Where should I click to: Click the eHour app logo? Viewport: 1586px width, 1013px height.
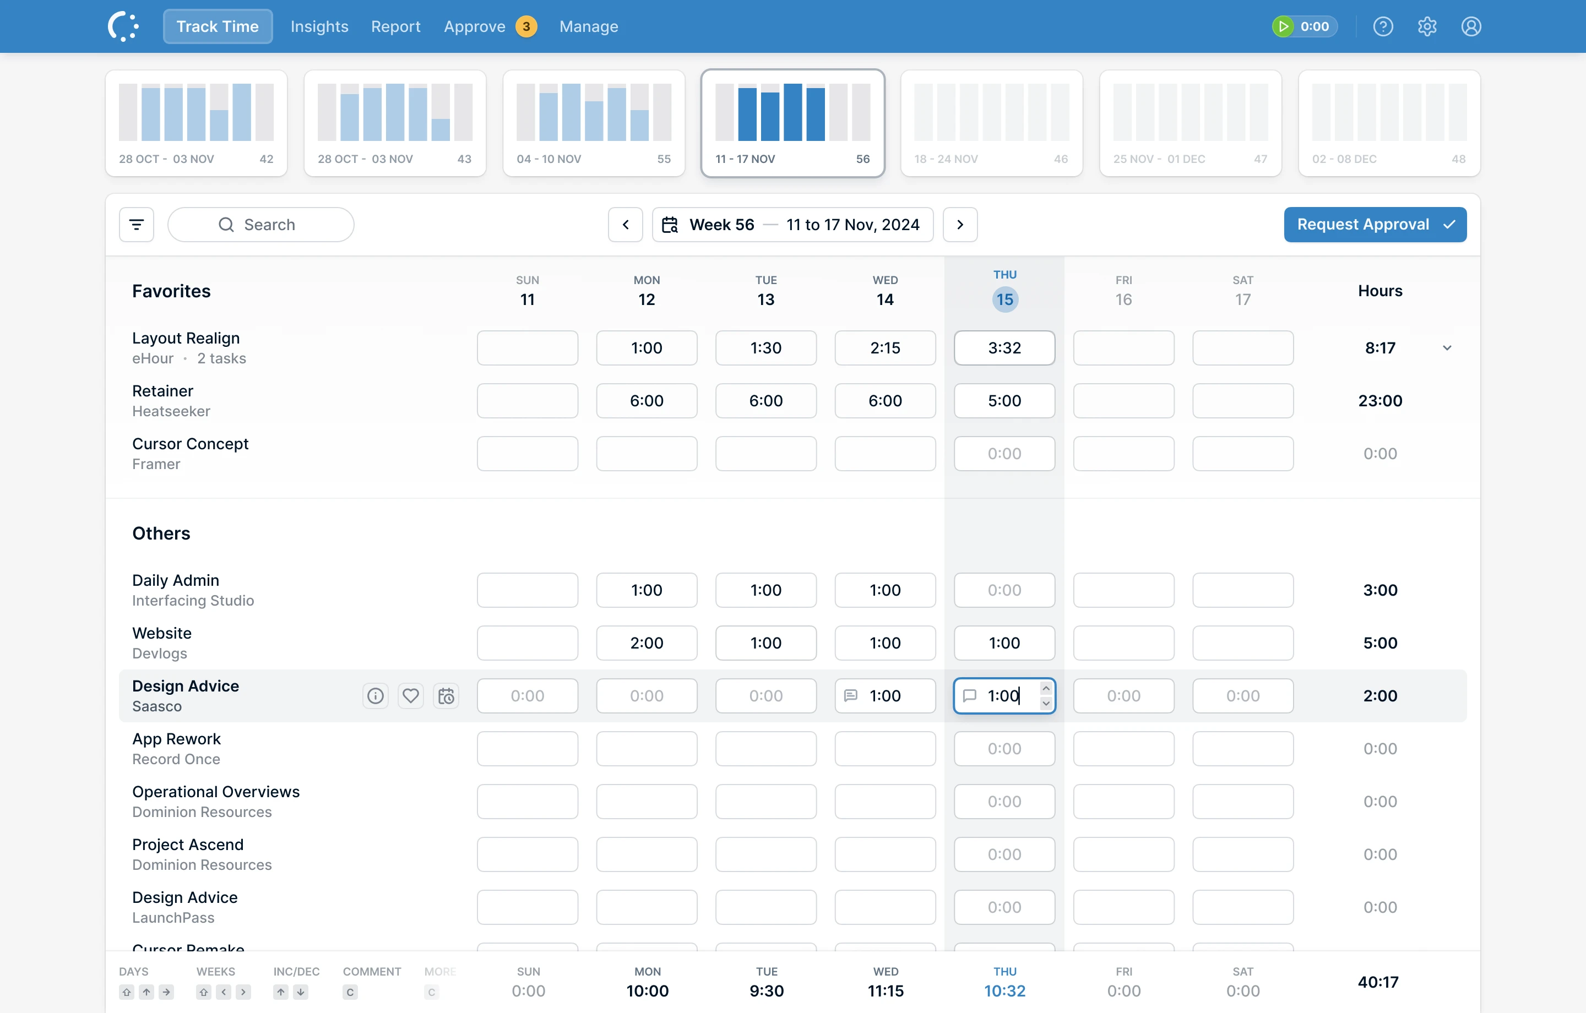click(123, 26)
